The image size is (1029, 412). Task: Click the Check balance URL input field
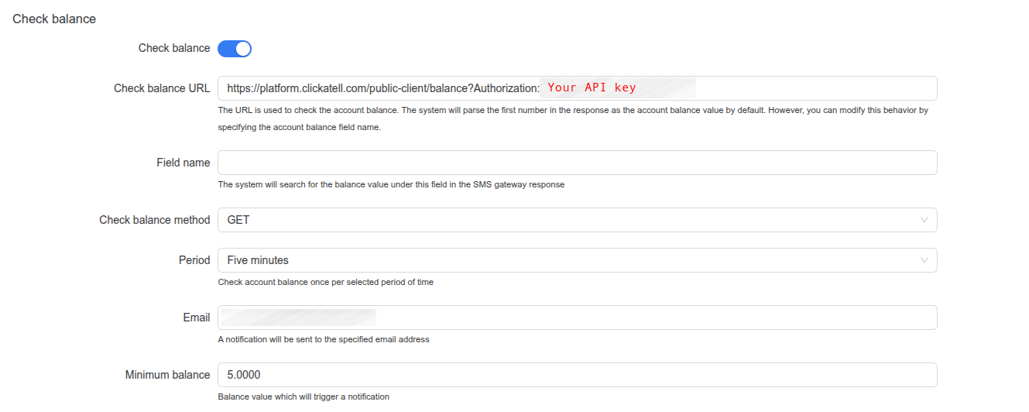813,88
